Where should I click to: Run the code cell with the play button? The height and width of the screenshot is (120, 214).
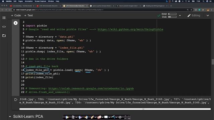pos(16,23)
